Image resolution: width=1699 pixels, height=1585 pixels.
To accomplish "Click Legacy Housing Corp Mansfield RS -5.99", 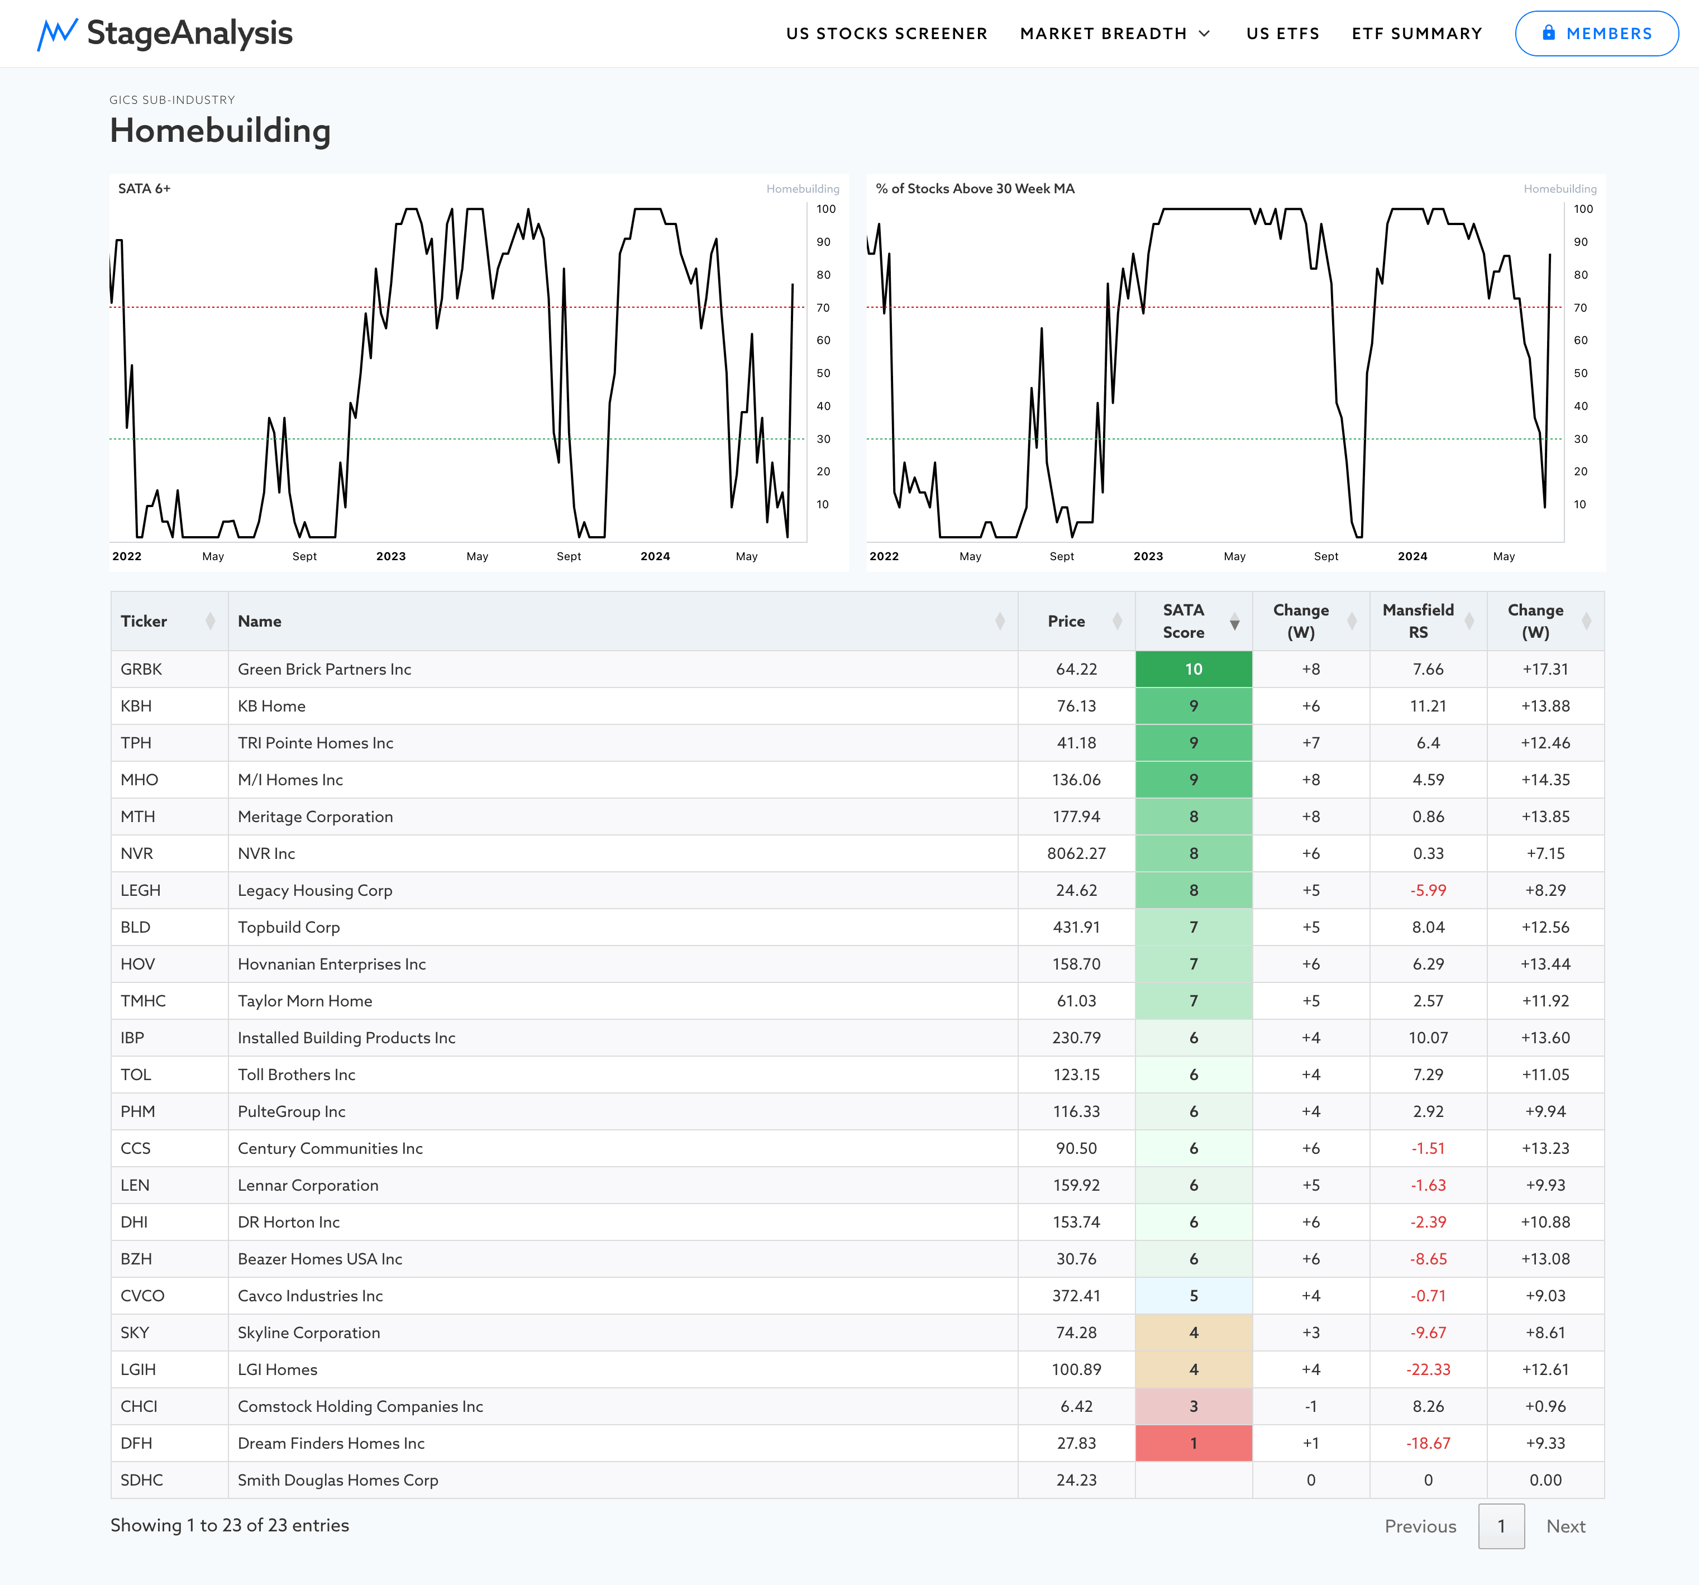I will pyautogui.click(x=1427, y=890).
